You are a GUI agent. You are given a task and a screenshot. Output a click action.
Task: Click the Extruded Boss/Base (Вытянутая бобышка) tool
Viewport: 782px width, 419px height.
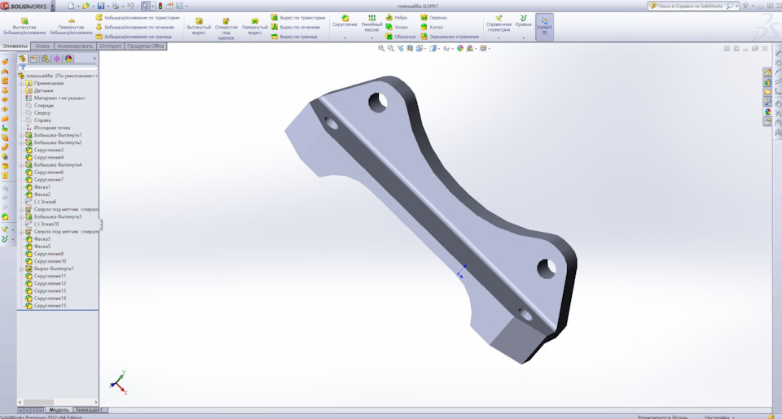point(24,26)
